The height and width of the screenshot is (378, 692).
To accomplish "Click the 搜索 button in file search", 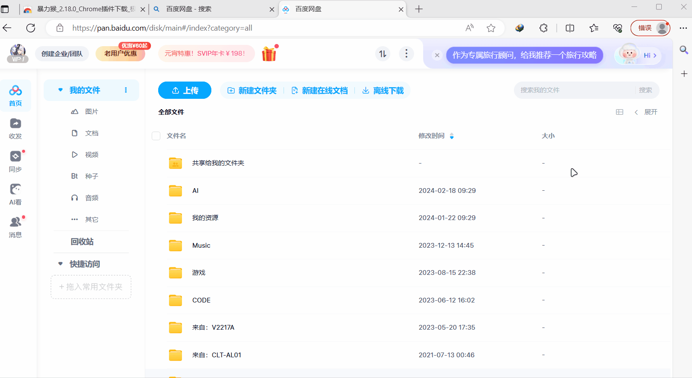I will tap(645, 90).
